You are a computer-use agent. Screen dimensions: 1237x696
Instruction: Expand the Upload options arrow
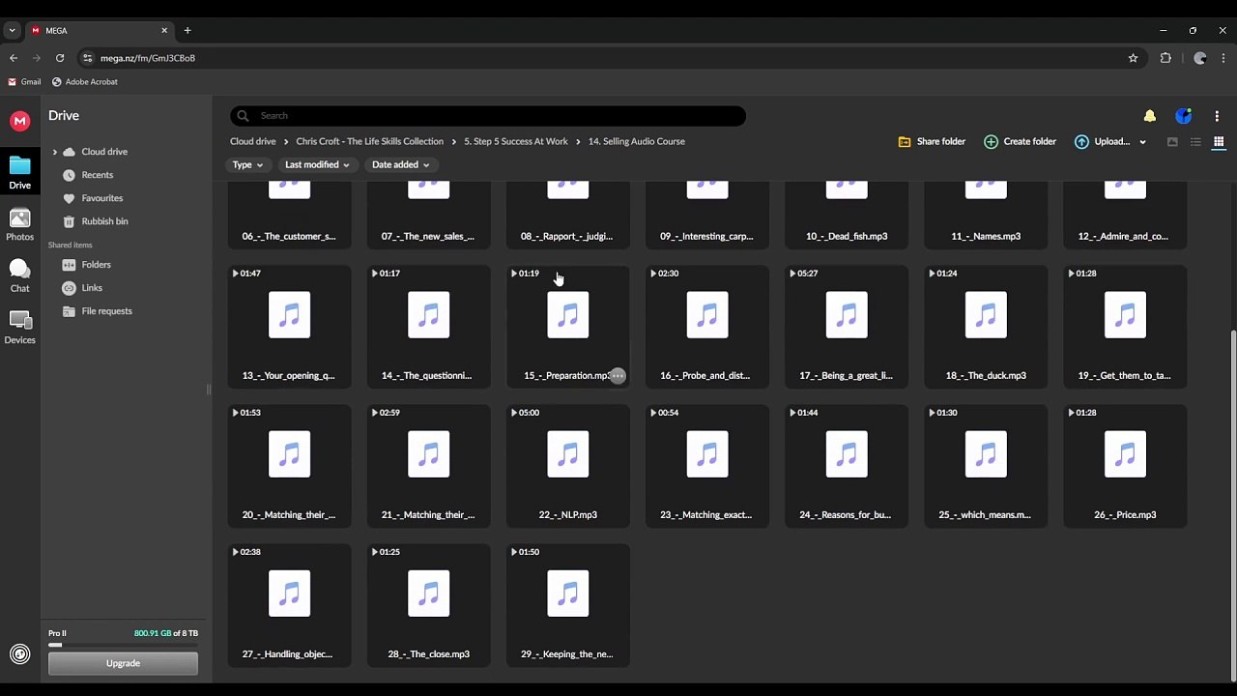click(x=1142, y=142)
